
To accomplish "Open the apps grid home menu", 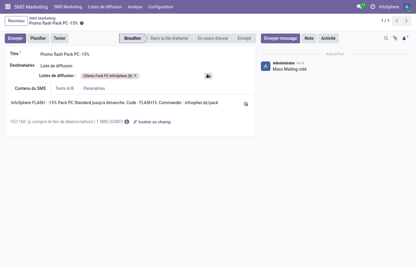I will [8, 7].
